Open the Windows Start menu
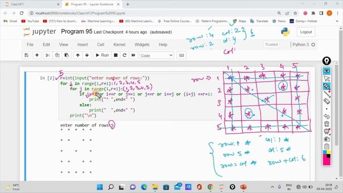 [100, 187]
